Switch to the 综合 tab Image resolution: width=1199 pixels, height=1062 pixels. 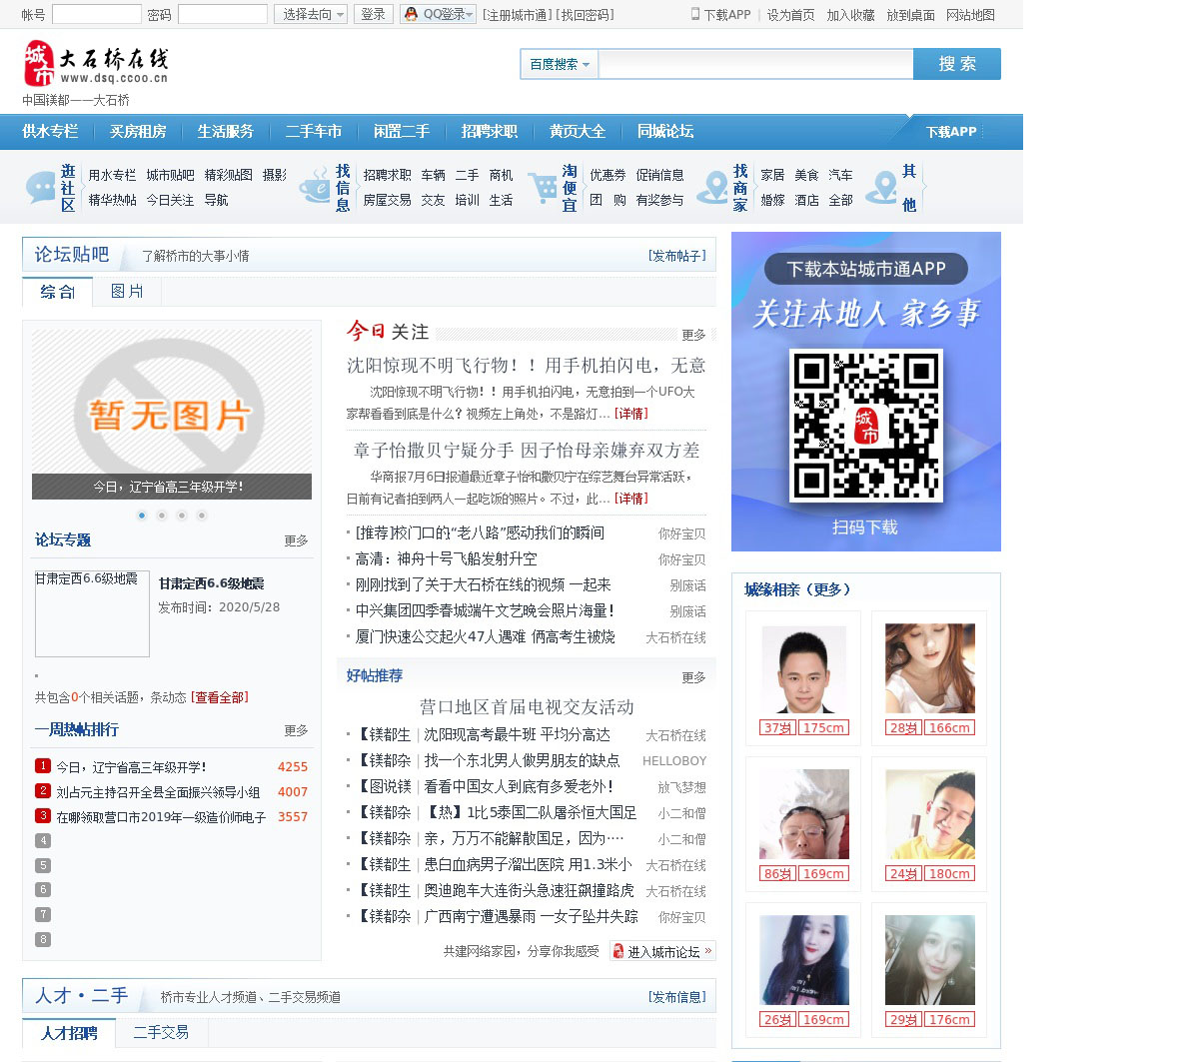coord(57,292)
